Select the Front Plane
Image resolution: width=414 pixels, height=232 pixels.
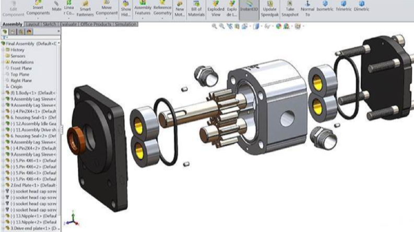coord(18,68)
